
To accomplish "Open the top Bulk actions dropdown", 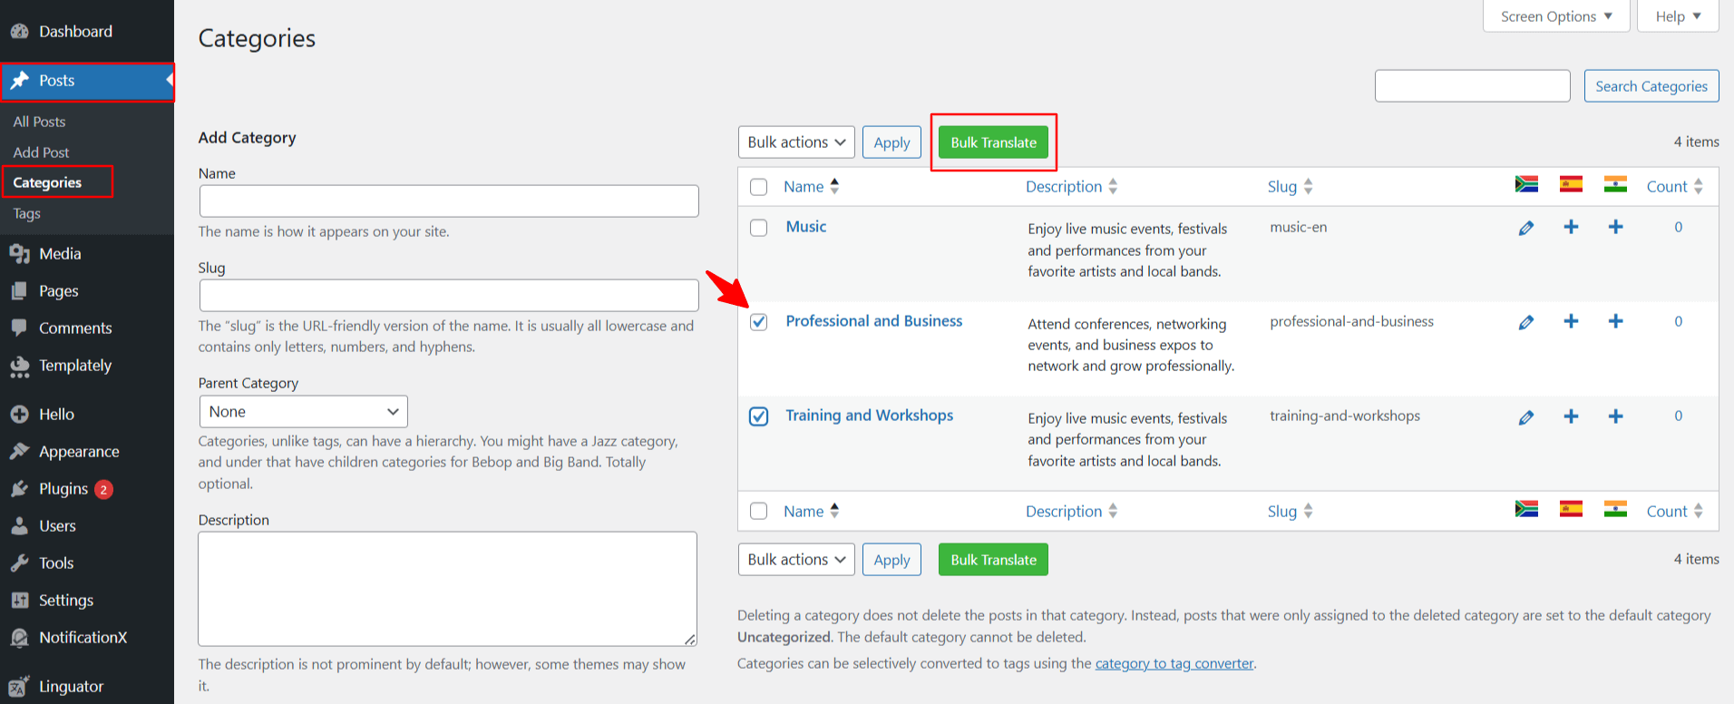I will [795, 142].
